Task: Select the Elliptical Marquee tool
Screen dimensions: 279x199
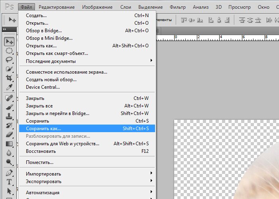Action: (9, 51)
